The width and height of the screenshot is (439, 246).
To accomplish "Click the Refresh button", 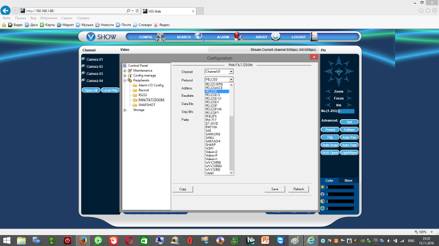I will pyautogui.click(x=299, y=189).
